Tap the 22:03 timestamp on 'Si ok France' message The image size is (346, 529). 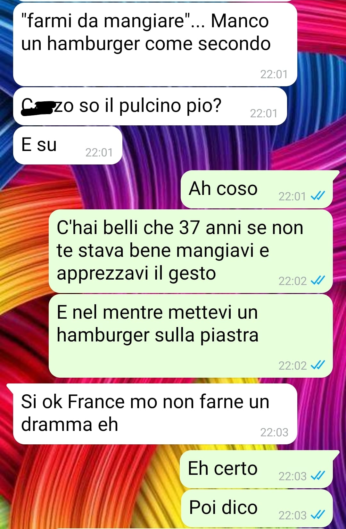point(274,432)
